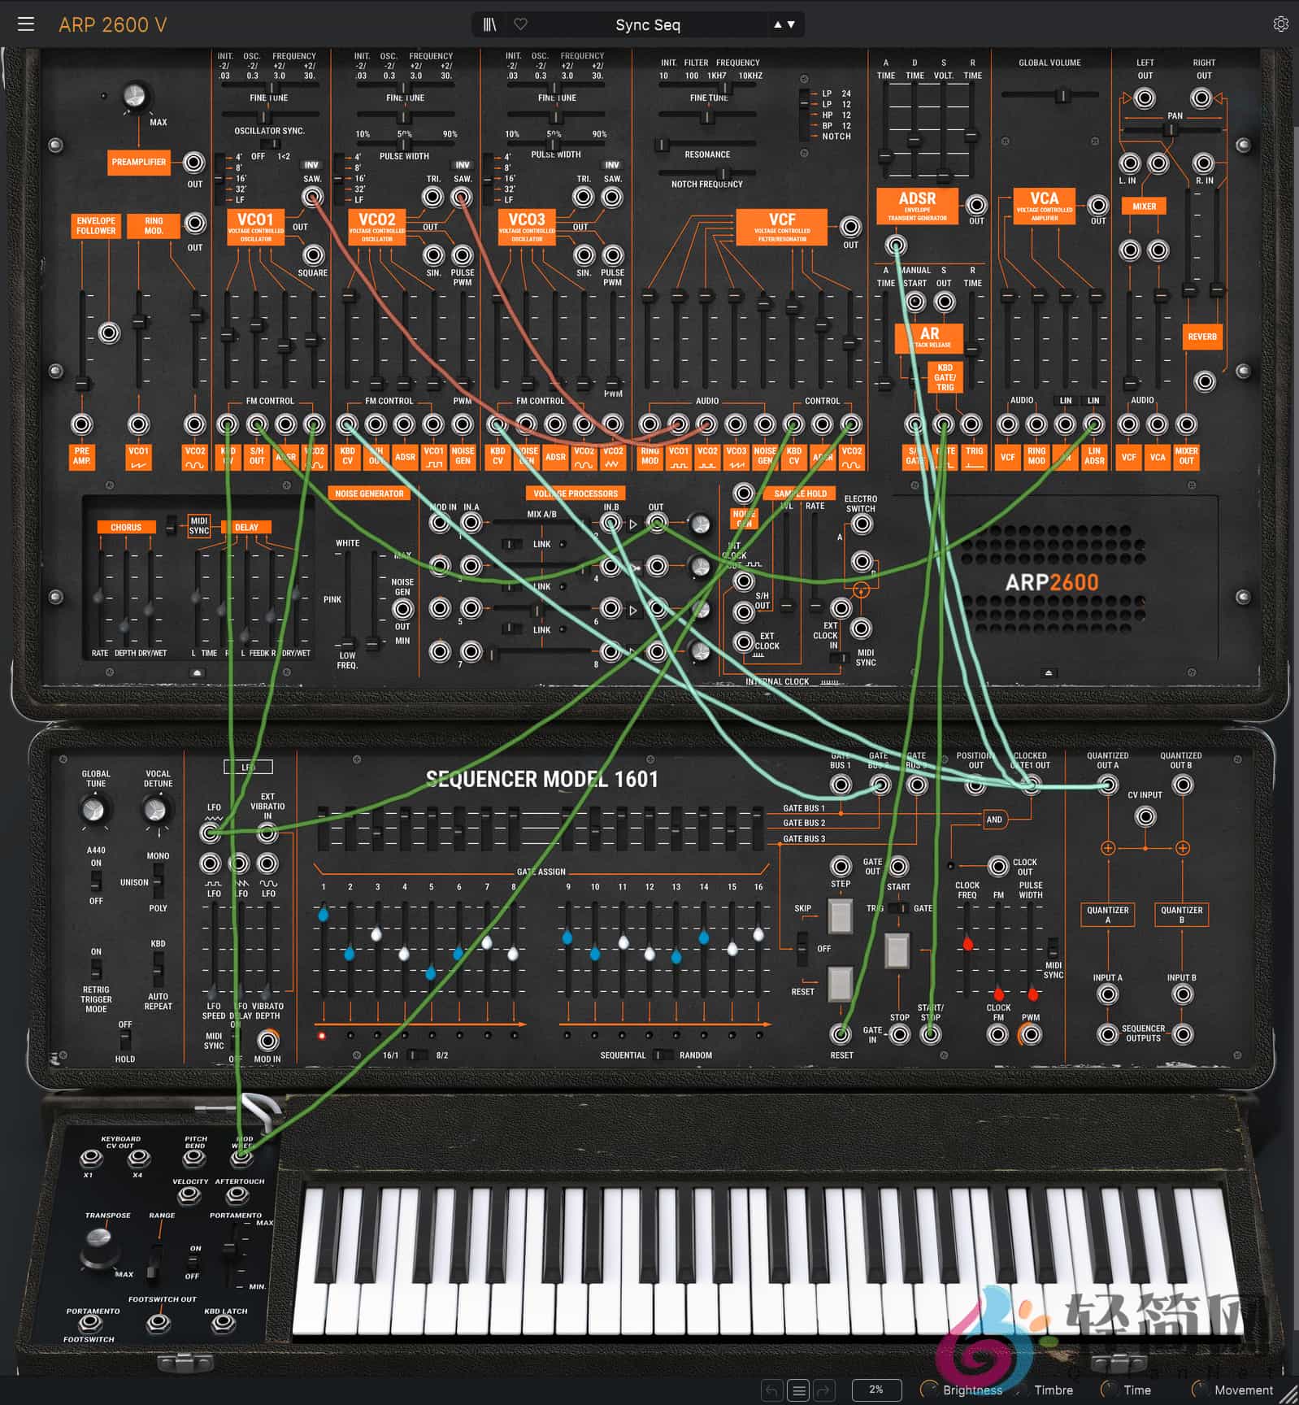Screen dimensions: 1299x1405
Task: Click the KBD GATE/TRIG label
Action: click(945, 377)
